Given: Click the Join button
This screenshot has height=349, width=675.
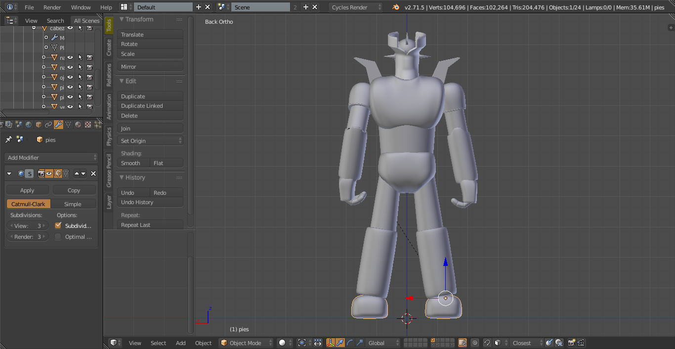Looking at the screenshot, I should point(150,129).
